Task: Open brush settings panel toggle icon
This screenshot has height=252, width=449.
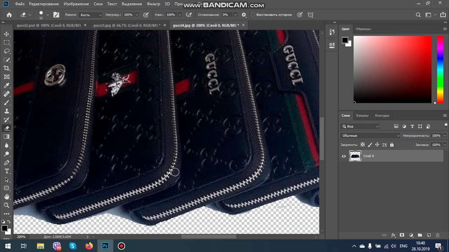Action: click(x=56, y=15)
